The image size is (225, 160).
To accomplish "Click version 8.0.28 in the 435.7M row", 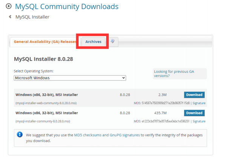I will point(125,113).
